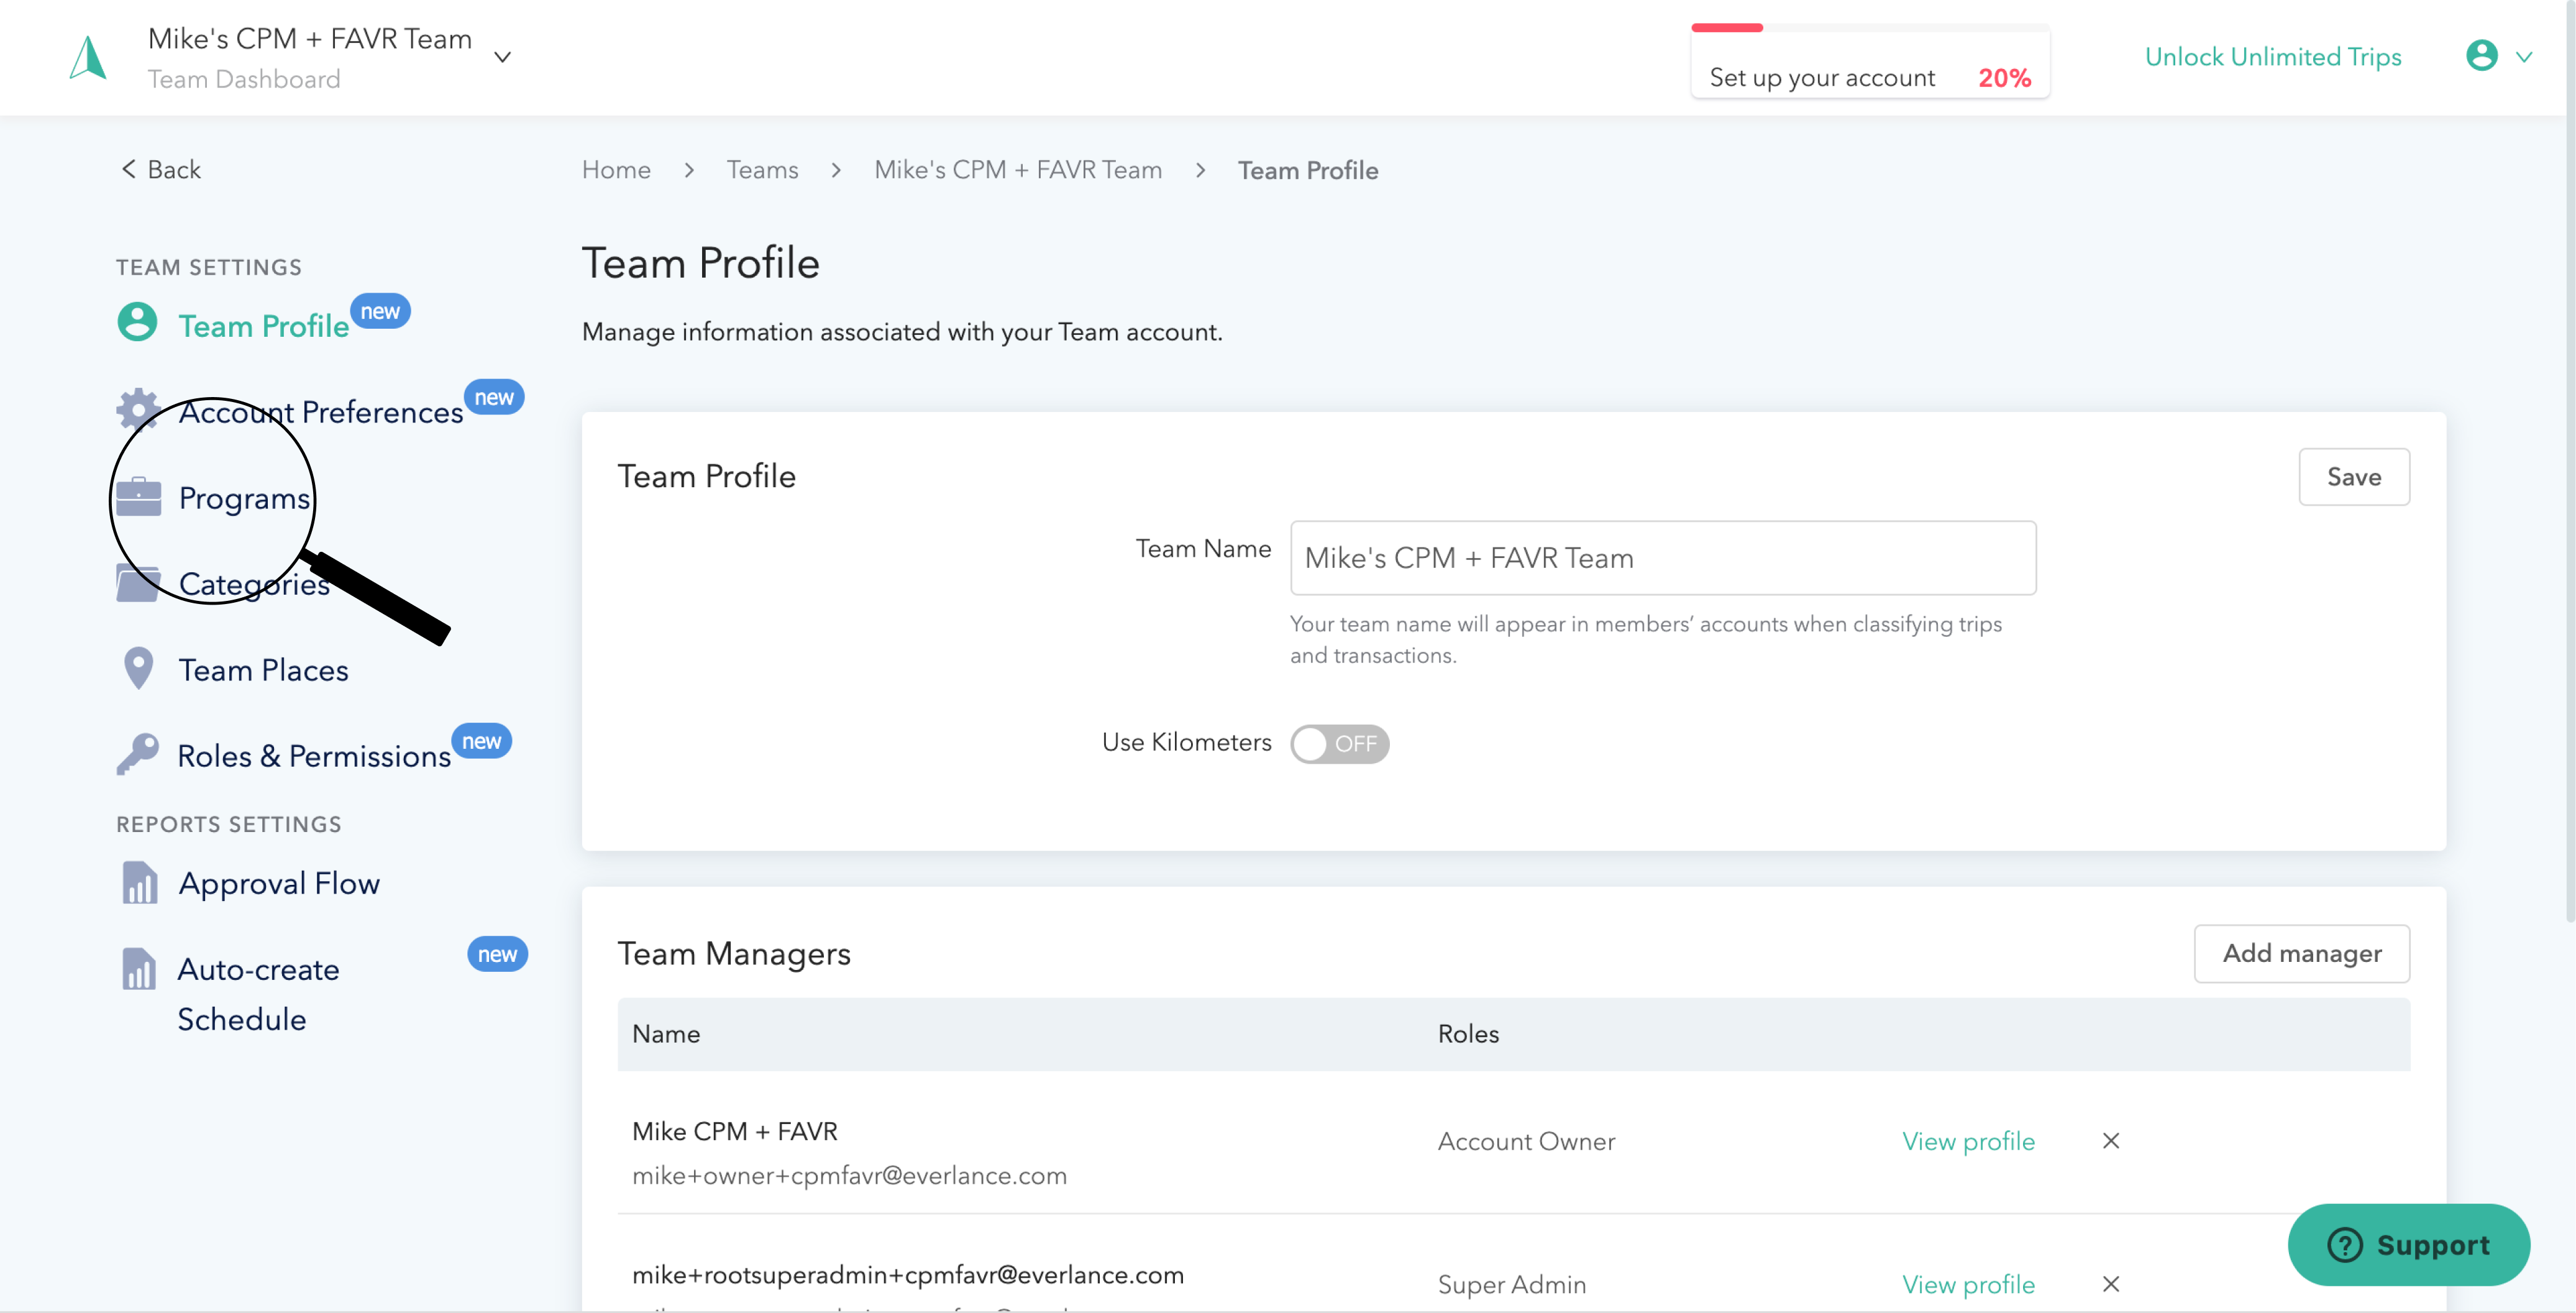The image size is (2576, 1313).
Task: Click the Roles & Permissions key icon
Action: coord(137,754)
